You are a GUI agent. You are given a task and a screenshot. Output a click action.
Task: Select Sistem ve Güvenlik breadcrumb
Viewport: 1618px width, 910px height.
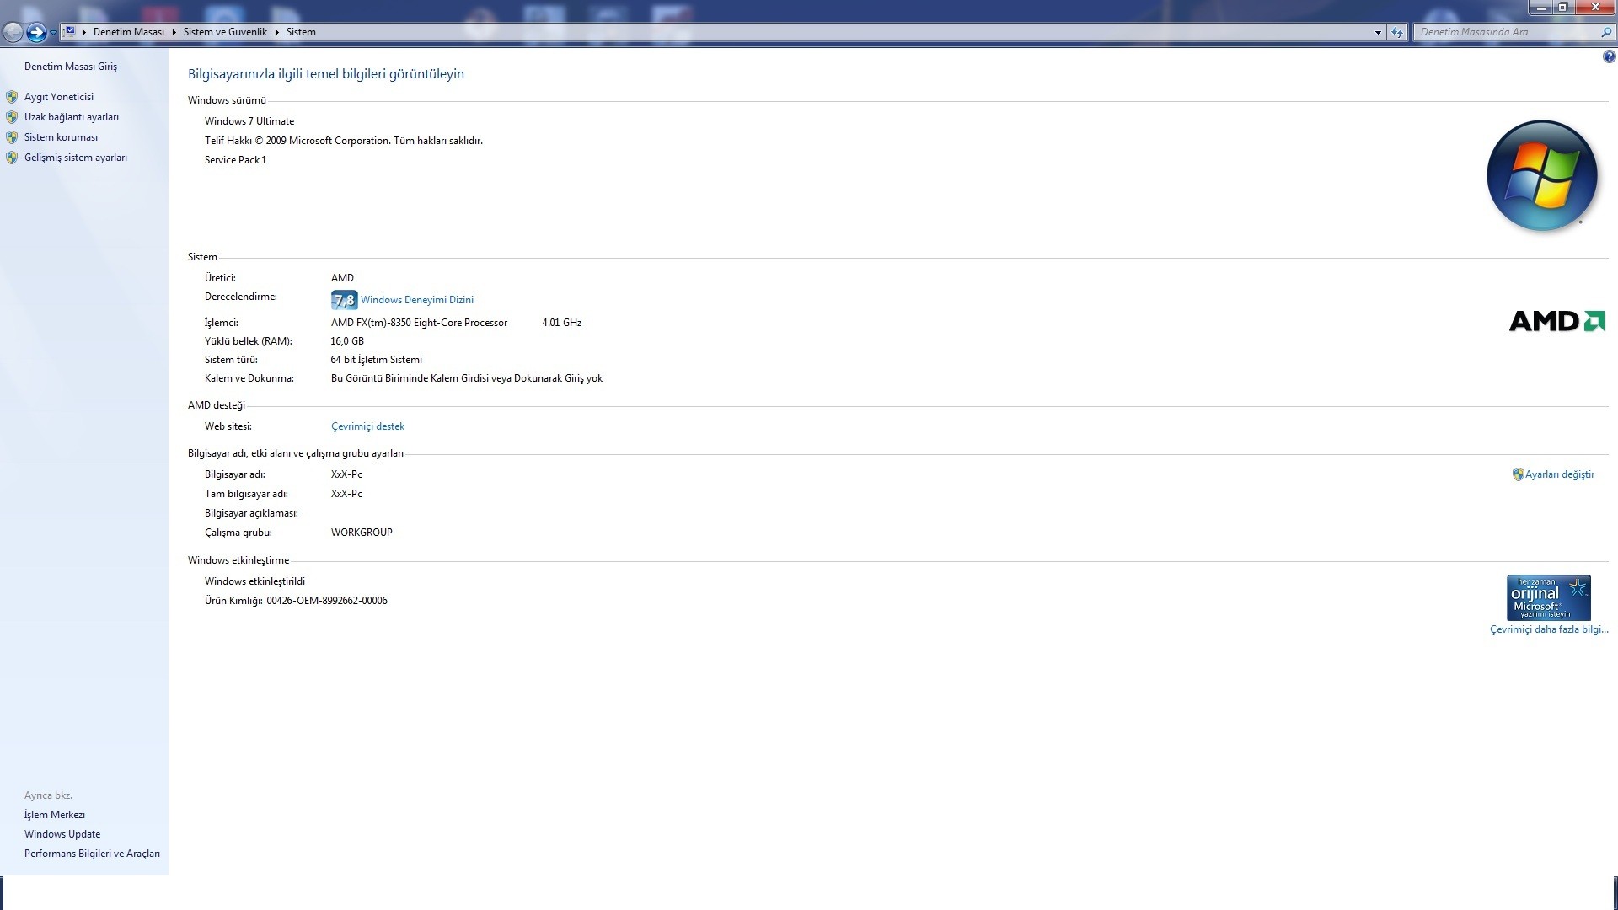click(225, 32)
